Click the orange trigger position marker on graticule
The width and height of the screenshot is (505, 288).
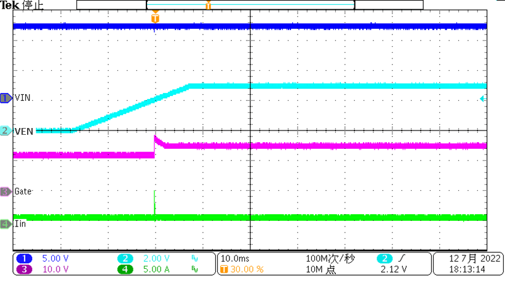tap(155, 18)
